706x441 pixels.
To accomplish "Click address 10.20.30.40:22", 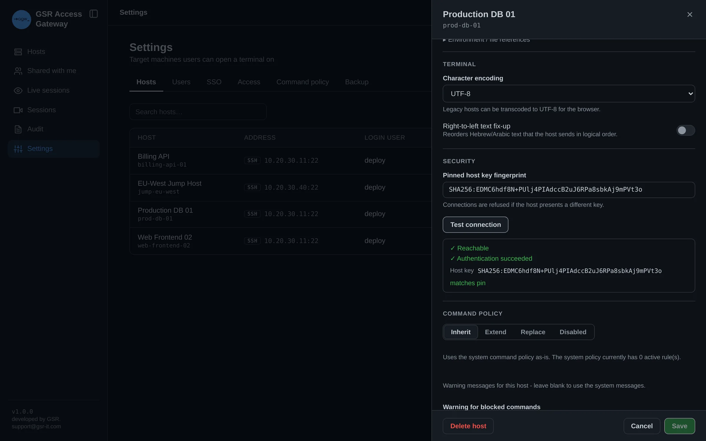I will point(291,187).
